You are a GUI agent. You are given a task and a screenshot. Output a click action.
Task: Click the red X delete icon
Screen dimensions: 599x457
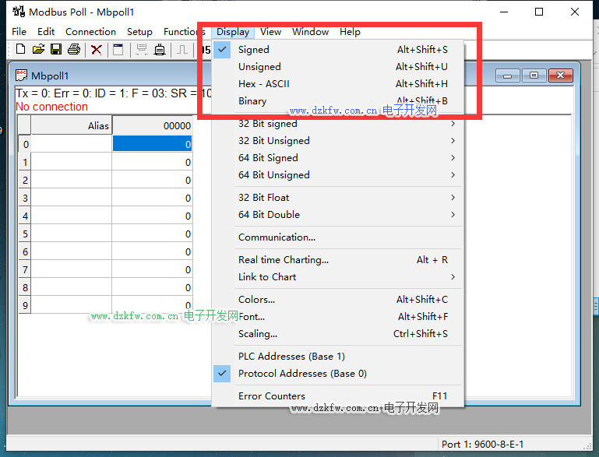[97, 50]
